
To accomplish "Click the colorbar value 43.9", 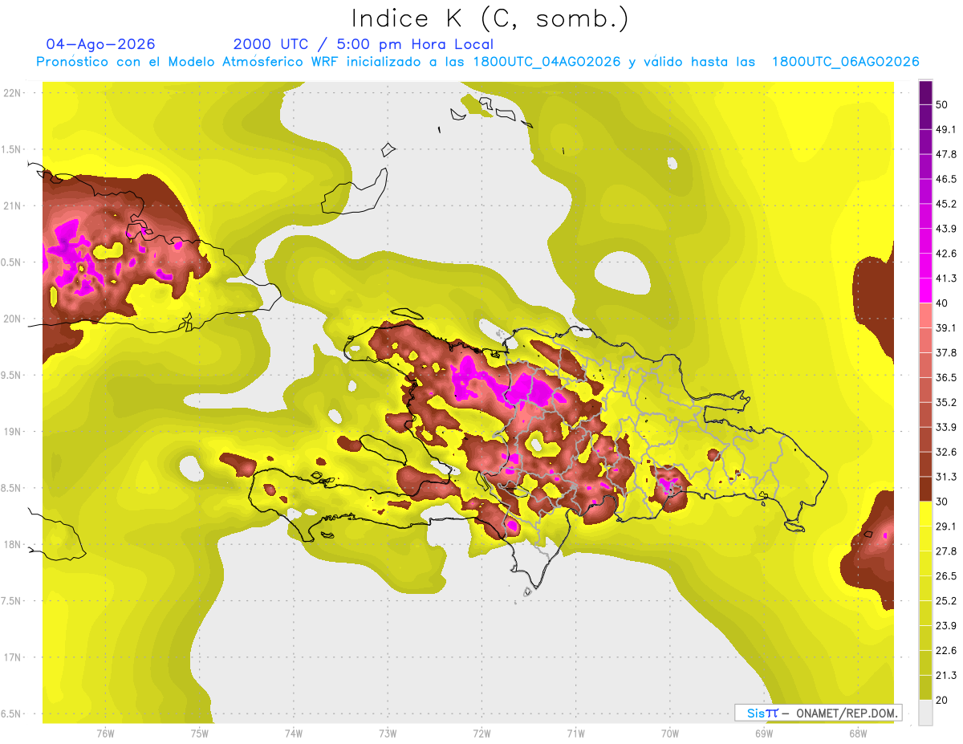I will [x=946, y=230].
